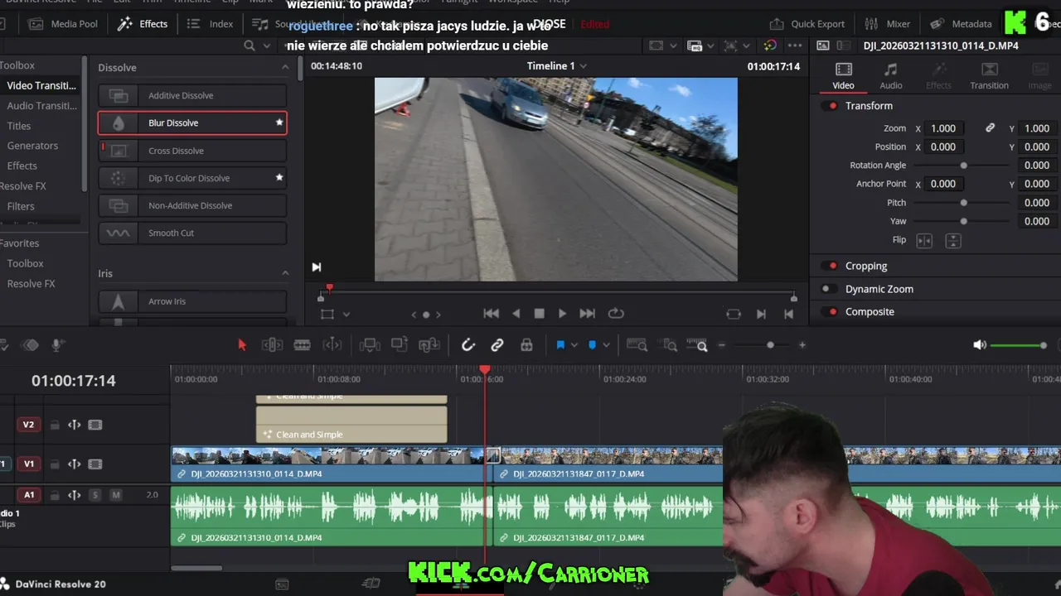Open viewer options three-dot menu
The height and width of the screenshot is (596, 1061).
[x=795, y=46]
